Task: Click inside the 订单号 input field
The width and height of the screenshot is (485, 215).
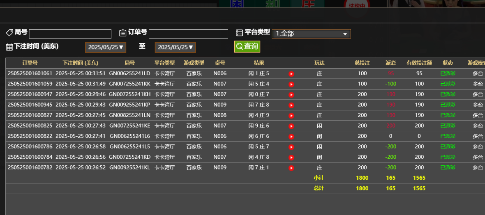Action: click(188, 34)
